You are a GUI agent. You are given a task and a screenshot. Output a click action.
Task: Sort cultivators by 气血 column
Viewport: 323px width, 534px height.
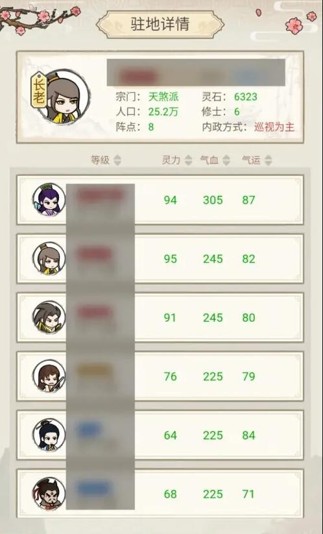tap(215, 160)
